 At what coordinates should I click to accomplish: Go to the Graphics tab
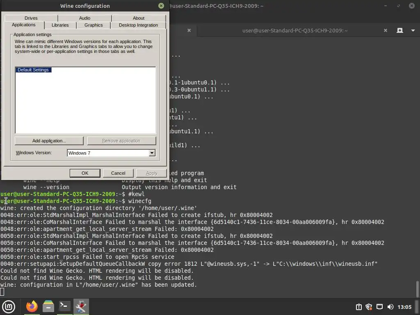(94, 25)
